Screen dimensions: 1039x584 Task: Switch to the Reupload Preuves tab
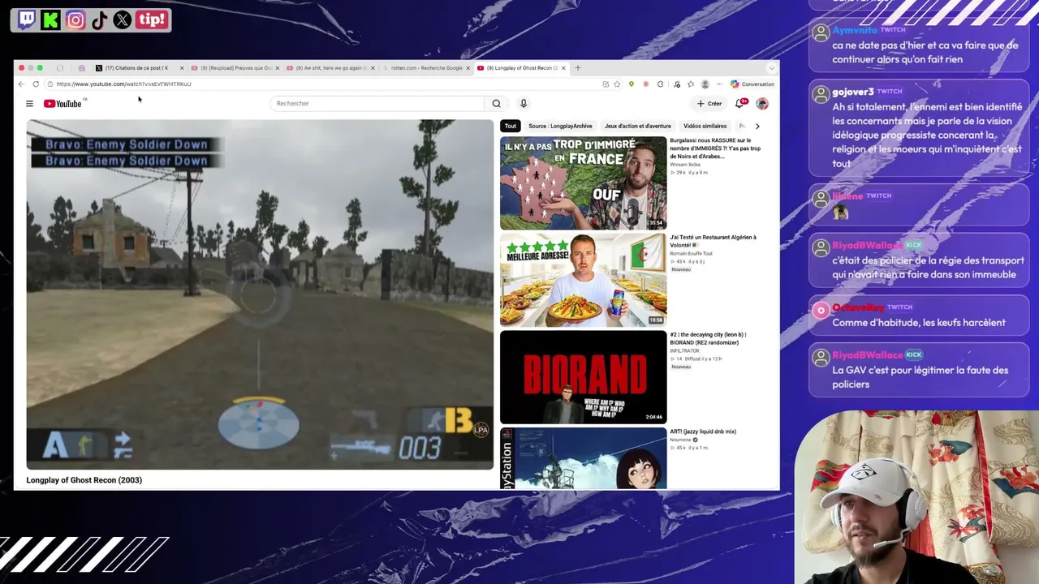pos(235,68)
